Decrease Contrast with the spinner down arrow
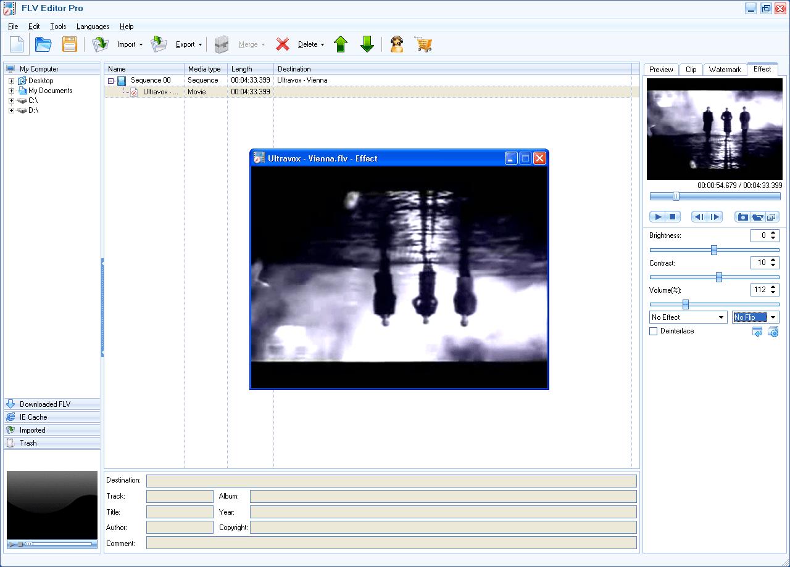Screen dimensions: 790x567 coord(774,266)
